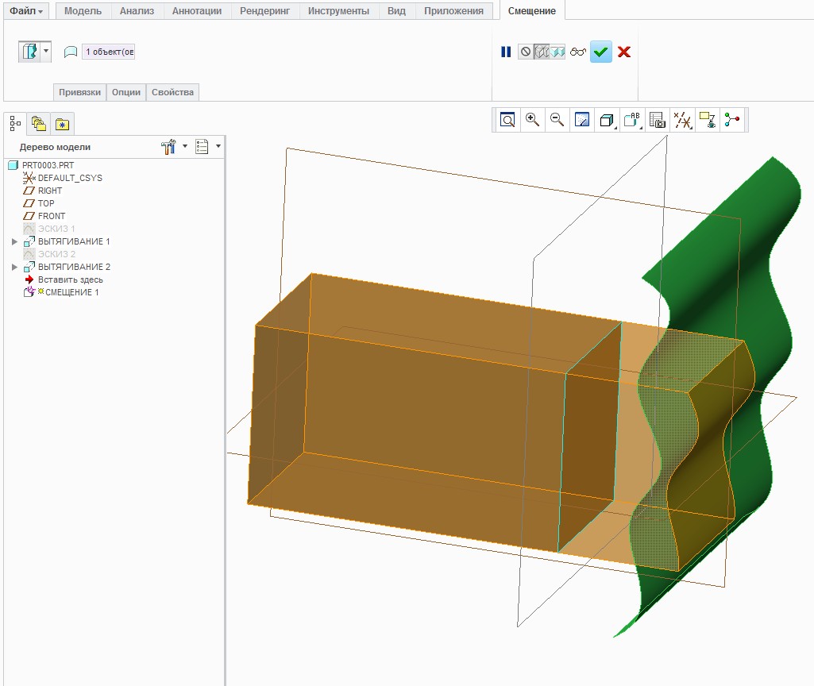Image resolution: width=814 pixels, height=686 pixels.
Task: Accept the offset with the green checkmark
Action: click(601, 52)
